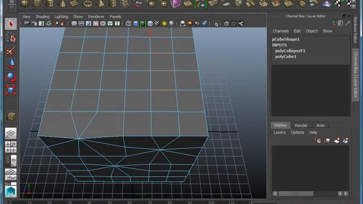Click the last-used tool cube icon in toolbox
Screen dimensions: 363x204
(x=11, y=116)
